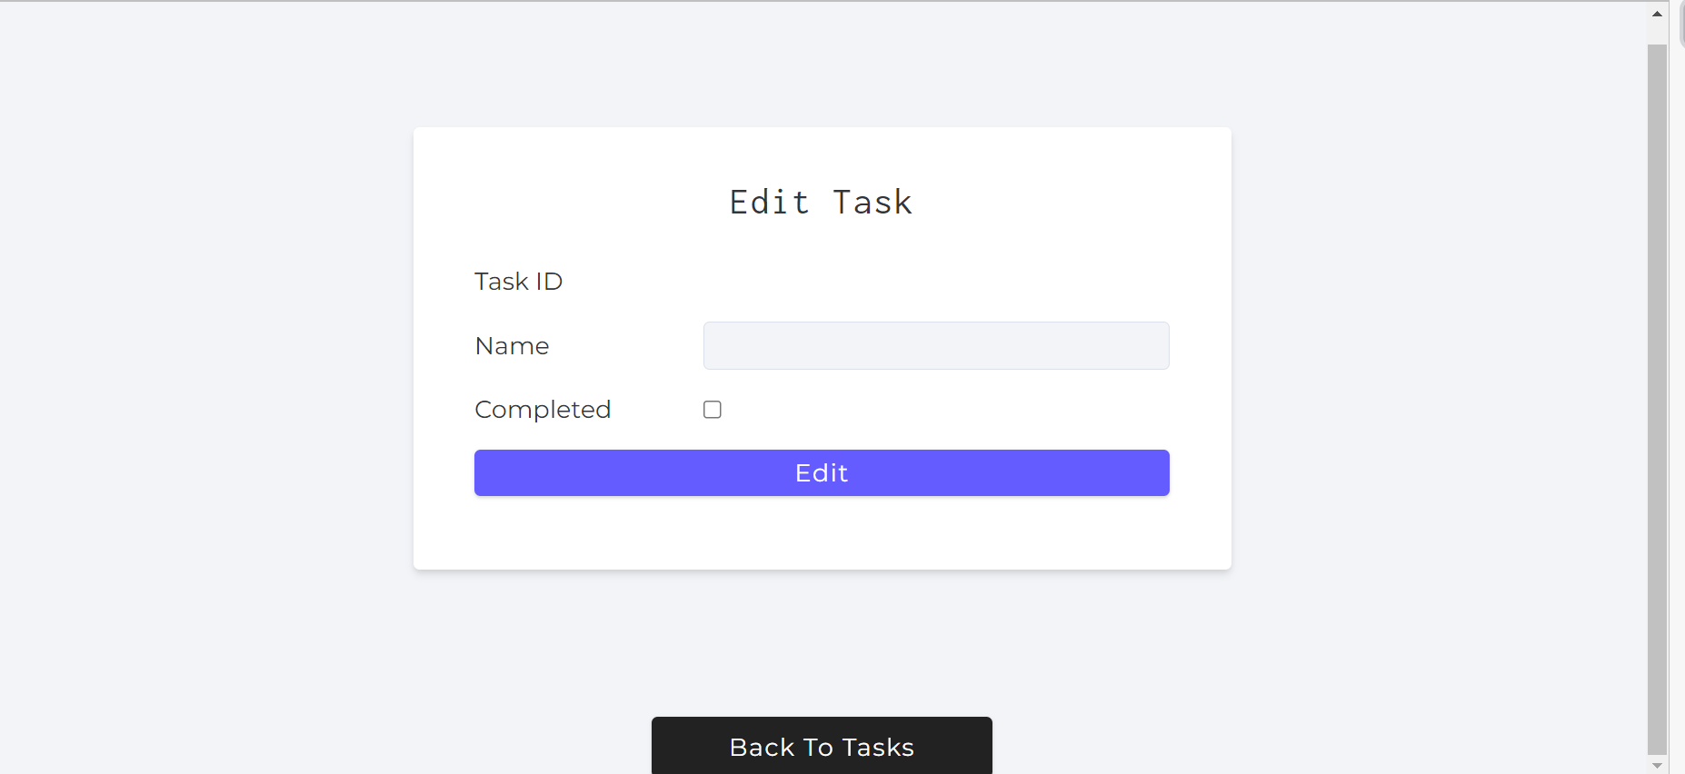Click the vertical scrollbar thumb
1685x774 pixels.
click(1657, 398)
